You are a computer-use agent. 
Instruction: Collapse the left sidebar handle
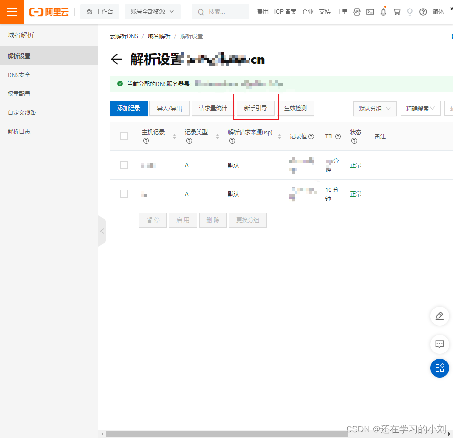[x=102, y=231]
